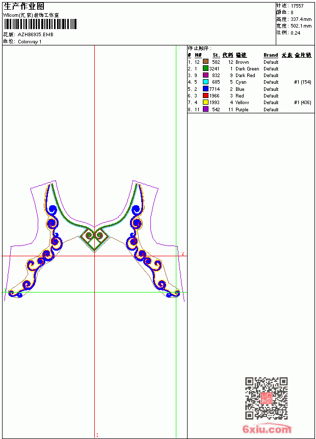Click the red seal in QR center
The height and width of the screenshot is (439, 316).
pyautogui.click(x=267, y=398)
